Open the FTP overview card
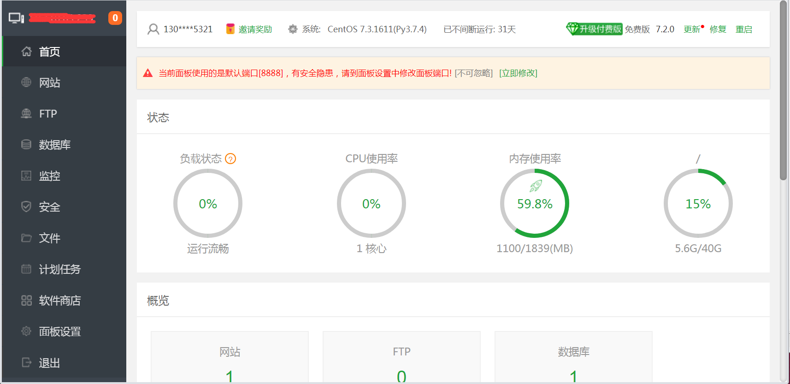Viewport: 790px width, 384px height. pos(401,357)
